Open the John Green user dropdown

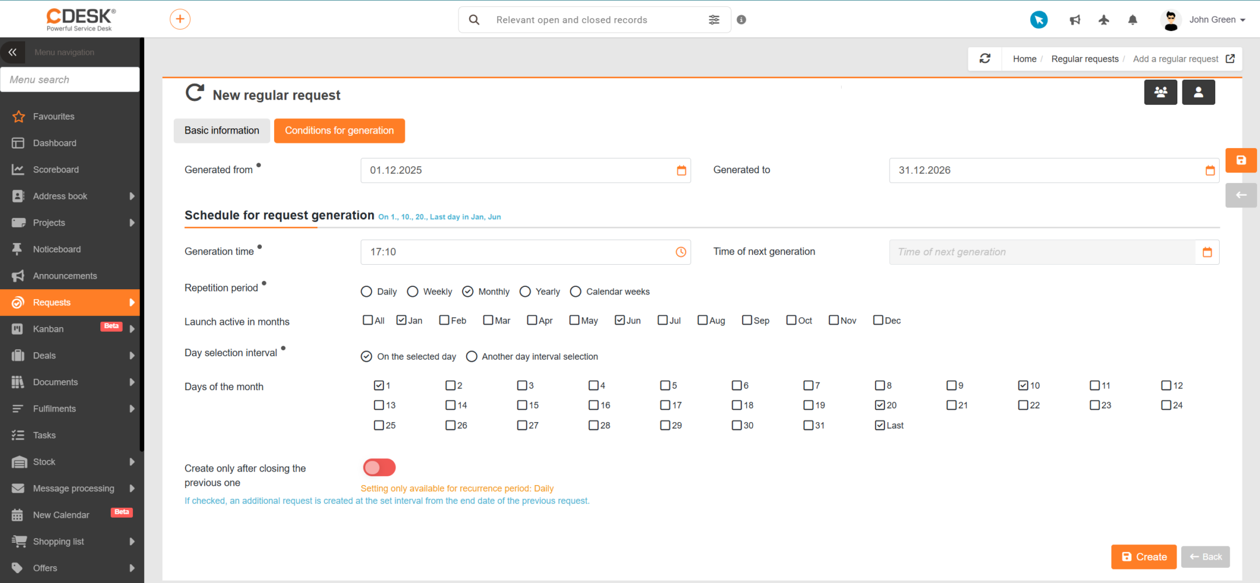coord(1203,20)
